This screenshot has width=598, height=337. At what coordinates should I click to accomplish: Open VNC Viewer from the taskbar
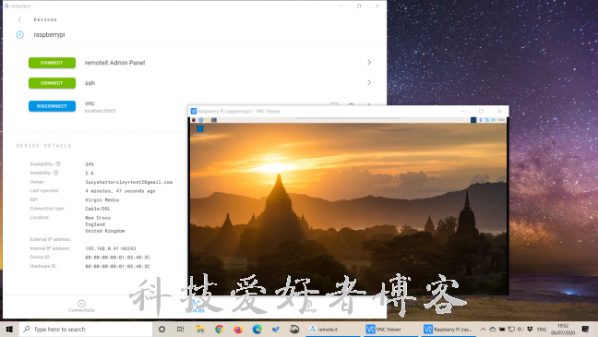coord(383,329)
